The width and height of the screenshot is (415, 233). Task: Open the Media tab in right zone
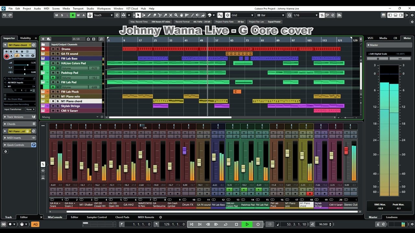[x=383, y=38]
